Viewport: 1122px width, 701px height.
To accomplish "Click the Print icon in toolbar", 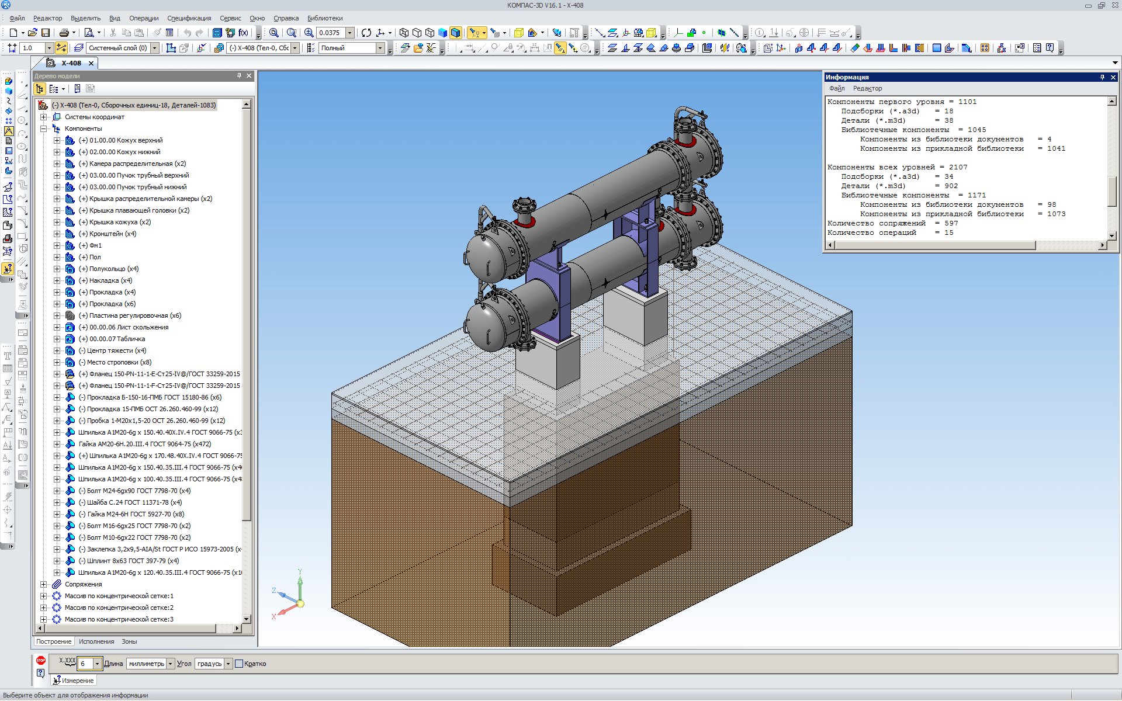I will (x=64, y=33).
